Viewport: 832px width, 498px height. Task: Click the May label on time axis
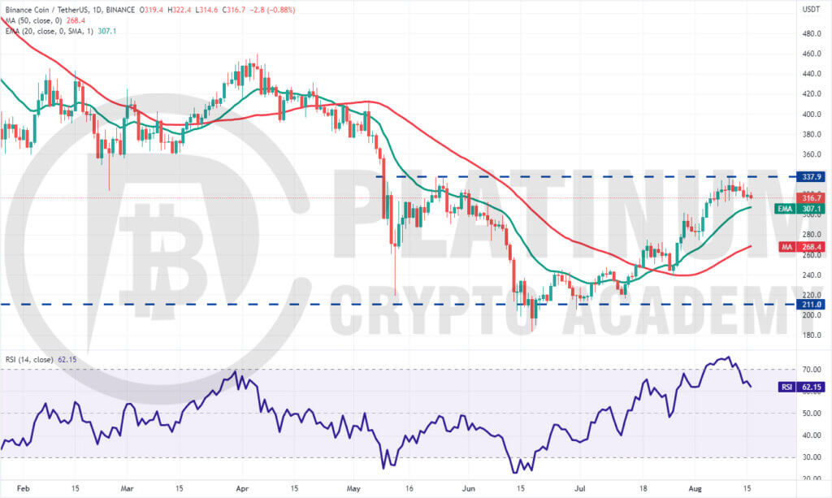click(x=353, y=488)
